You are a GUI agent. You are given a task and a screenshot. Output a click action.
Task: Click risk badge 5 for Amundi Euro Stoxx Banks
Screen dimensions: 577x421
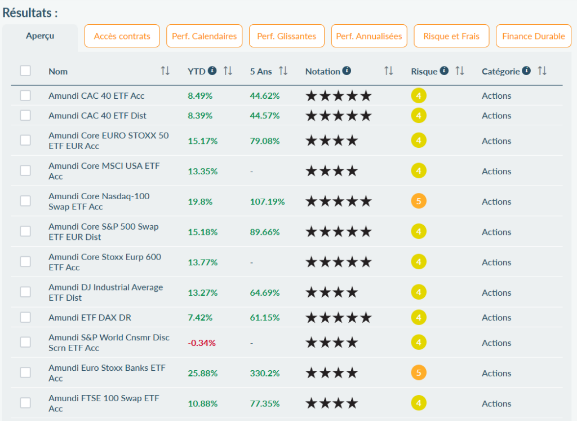[419, 372]
